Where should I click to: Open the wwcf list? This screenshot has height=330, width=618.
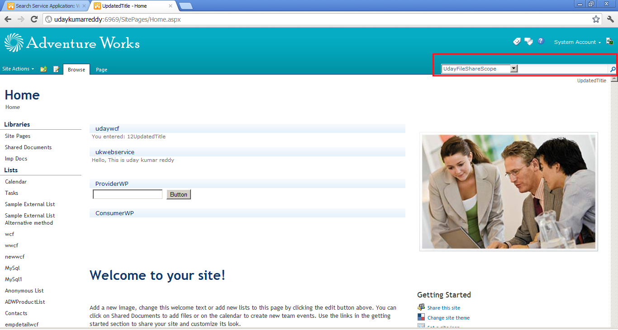coord(12,245)
